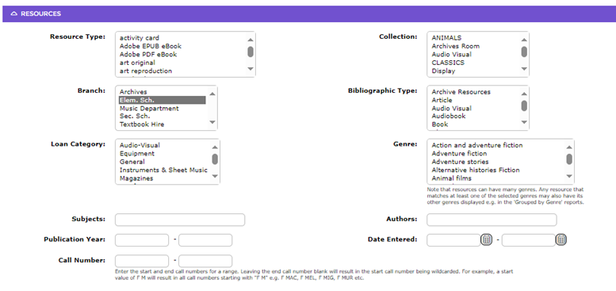Open calendar picker for Date Entered end

coord(561,239)
